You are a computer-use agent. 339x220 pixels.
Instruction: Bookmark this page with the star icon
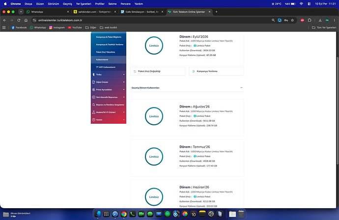[292, 20]
